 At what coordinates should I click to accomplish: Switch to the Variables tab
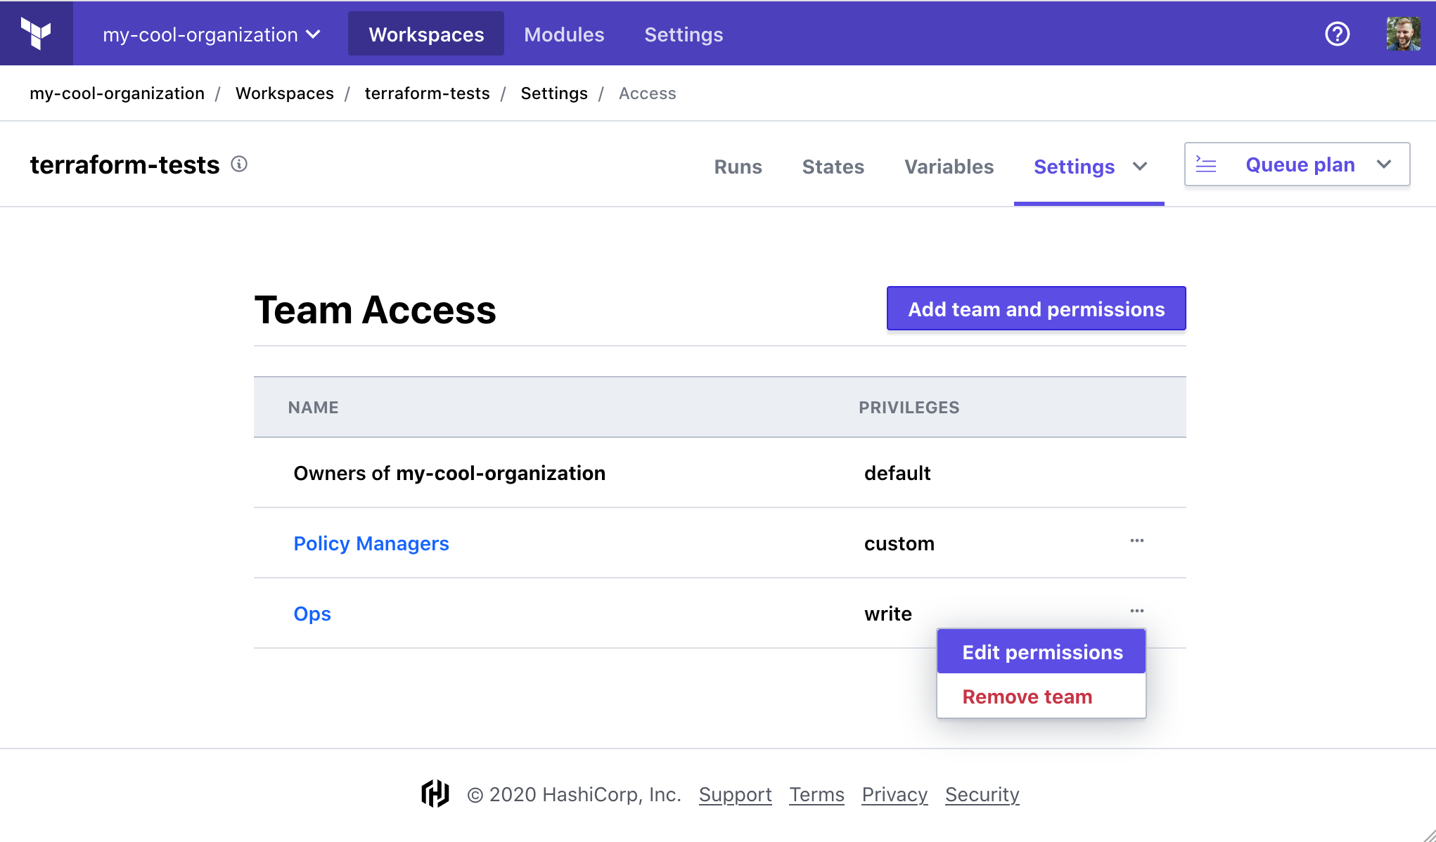click(949, 167)
